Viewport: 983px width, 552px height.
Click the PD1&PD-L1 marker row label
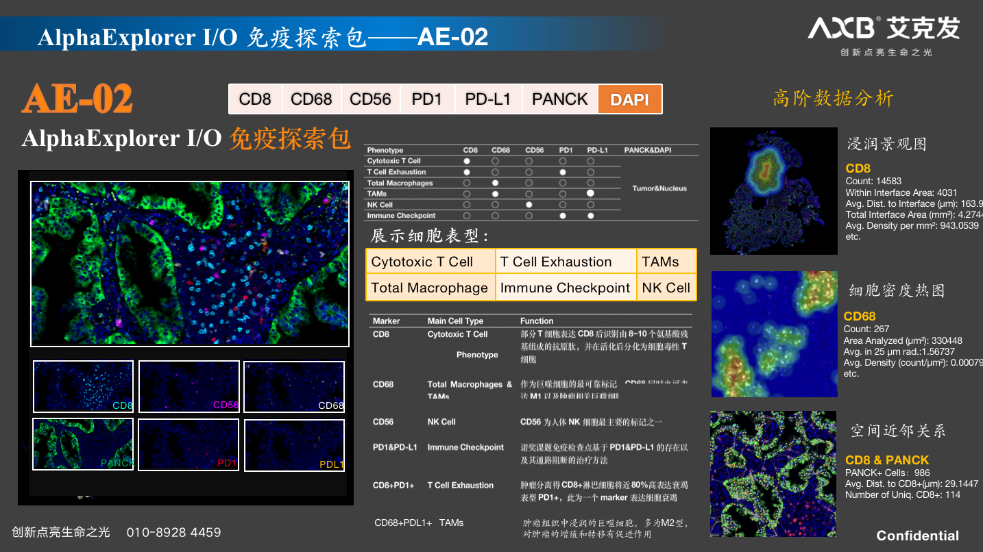pos(395,447)
